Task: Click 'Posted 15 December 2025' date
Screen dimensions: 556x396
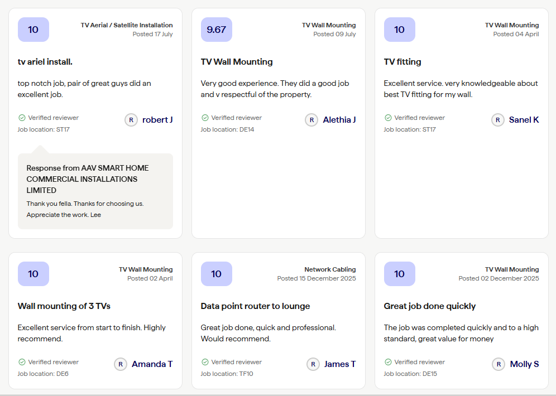Action: click(317, 278)
